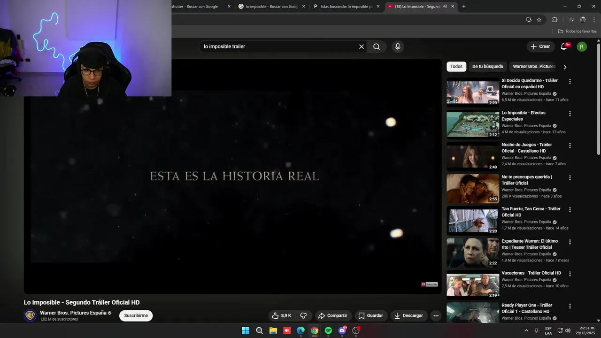This screenshot has height=338, width=601.
Task: Open options for Tan Fuerte, Tan Cerca
Action: [570, 210]
